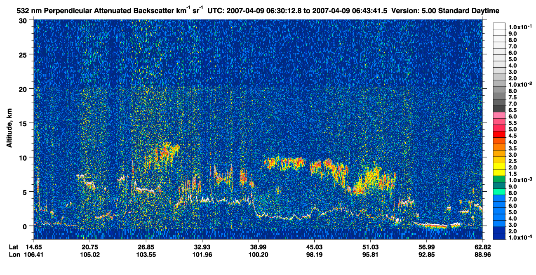Click the colorbar label 3.5
The image size is (536, 275).
[x=512, y=148]
